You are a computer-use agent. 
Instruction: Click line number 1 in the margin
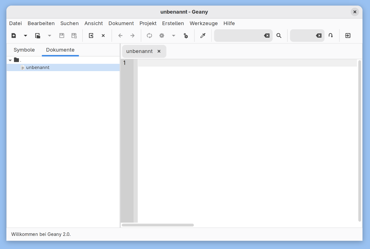coord(124,63)
